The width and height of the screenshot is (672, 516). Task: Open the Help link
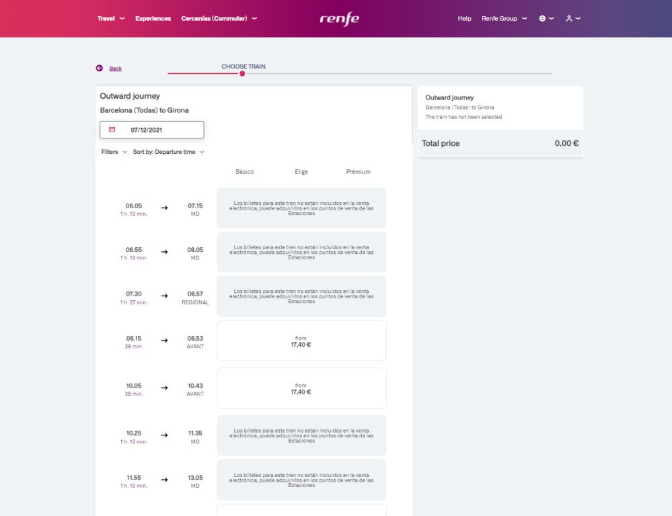[x=464, y=18]
